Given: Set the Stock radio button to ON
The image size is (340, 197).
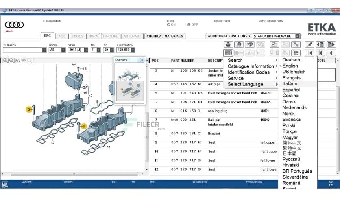Looking at the screenshot, I should tap(169, 24).
